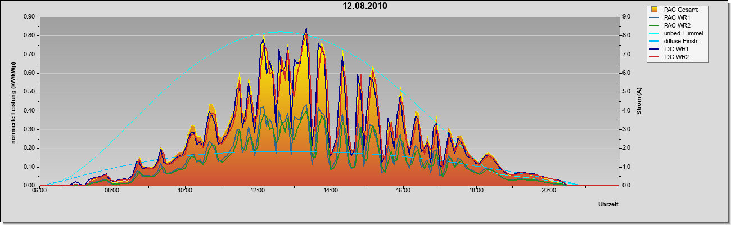Select the IDC WR1 legend entry
Viewport: 731px width, 225px height.
click(x=668, y=49)
